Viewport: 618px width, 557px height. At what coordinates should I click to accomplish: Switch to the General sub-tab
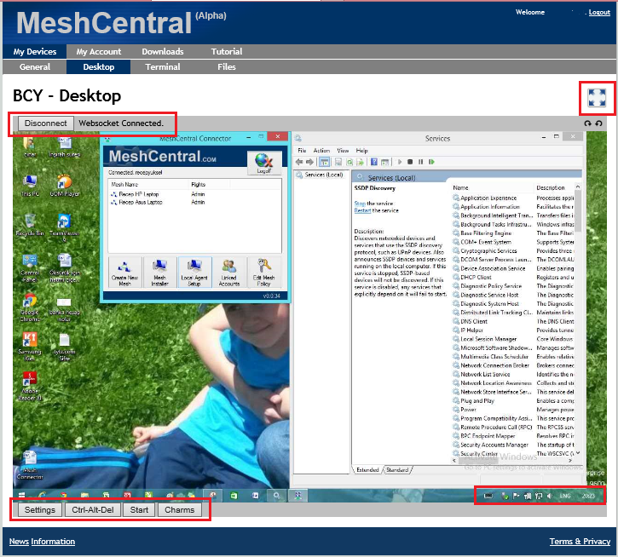[35, 67]
